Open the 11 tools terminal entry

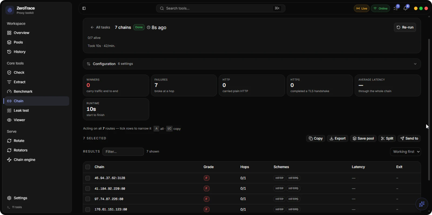15,207
